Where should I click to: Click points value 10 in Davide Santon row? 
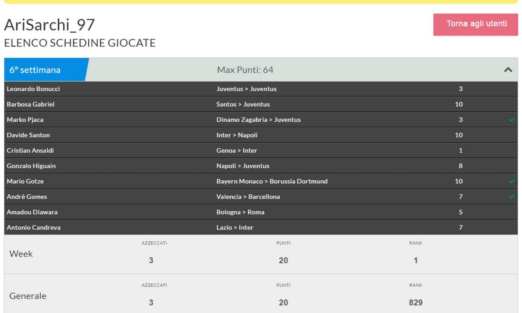(x=459, y=135)
